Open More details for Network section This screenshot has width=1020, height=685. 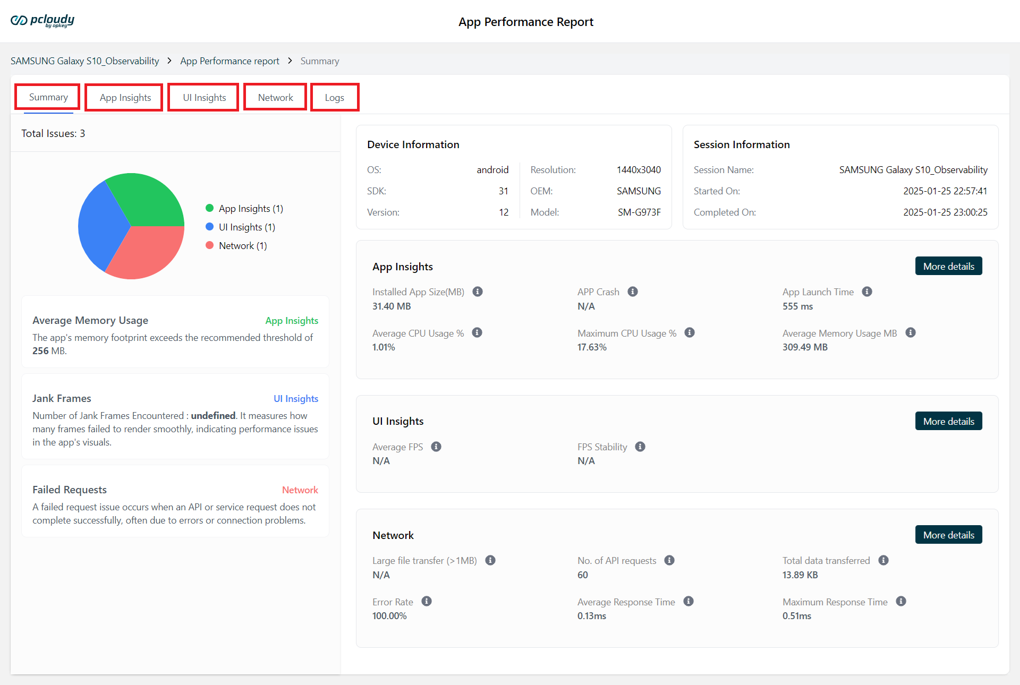coord(948,535)
